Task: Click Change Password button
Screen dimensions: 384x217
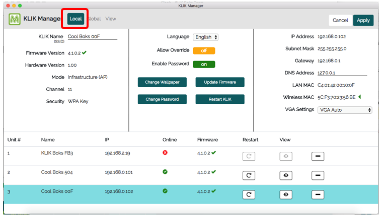Action: click(162, 99)
